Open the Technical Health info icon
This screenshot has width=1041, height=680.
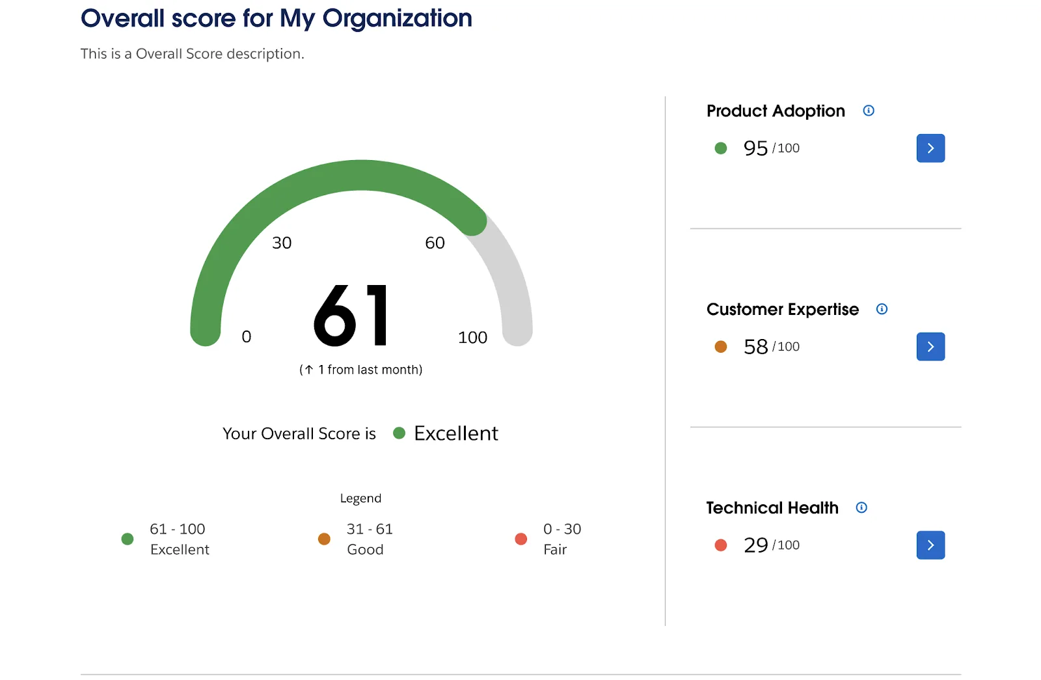[x=861, y=508]
